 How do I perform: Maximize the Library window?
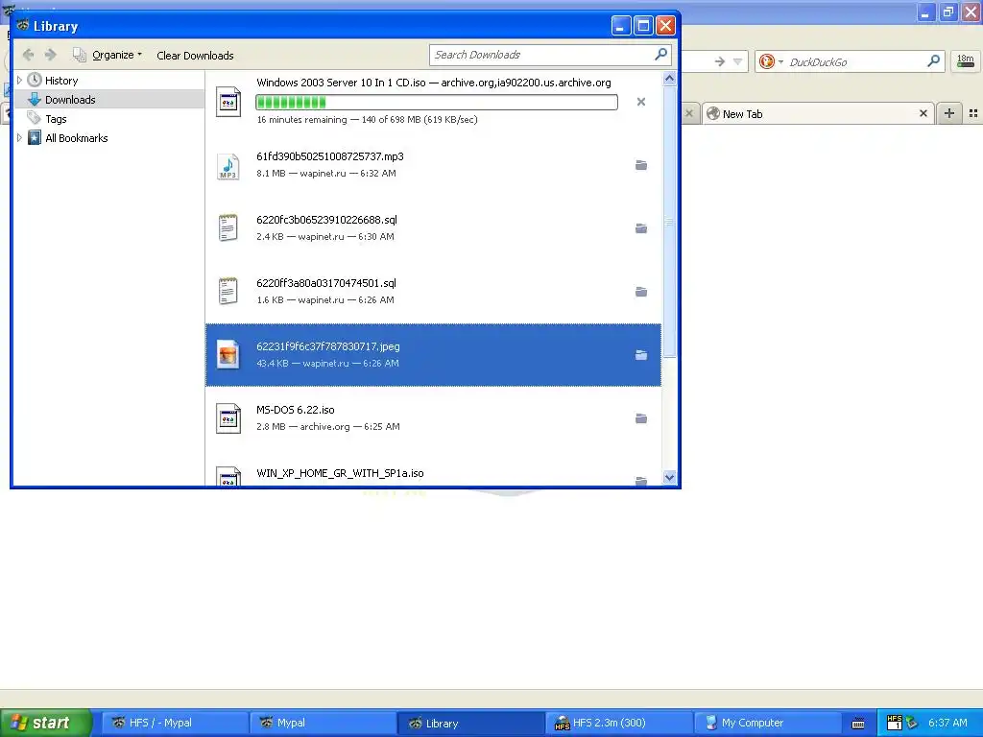[643, 26]
